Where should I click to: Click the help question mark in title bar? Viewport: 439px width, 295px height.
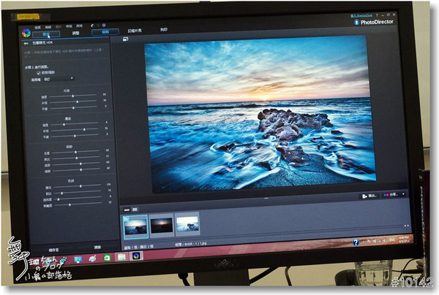click(377, 15)
